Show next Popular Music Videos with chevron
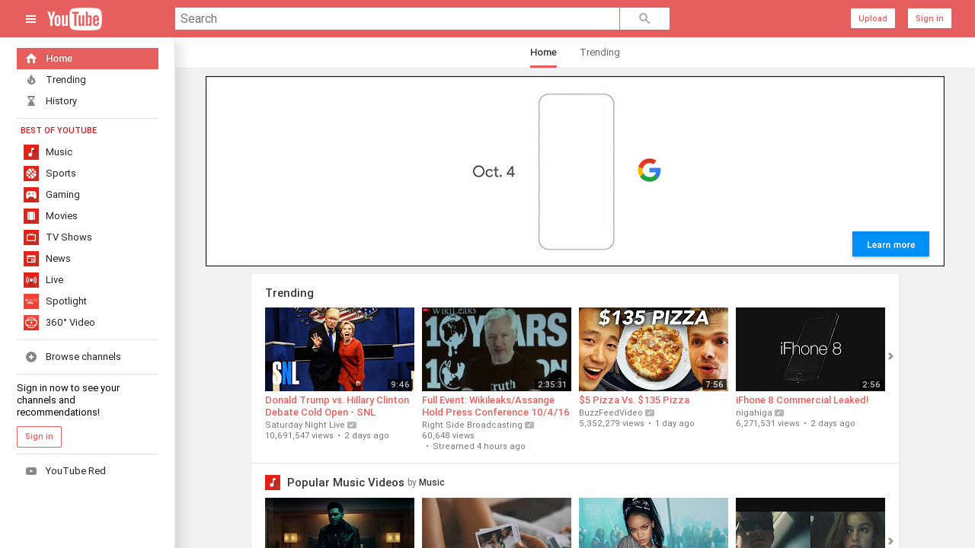 pos(890,541)
